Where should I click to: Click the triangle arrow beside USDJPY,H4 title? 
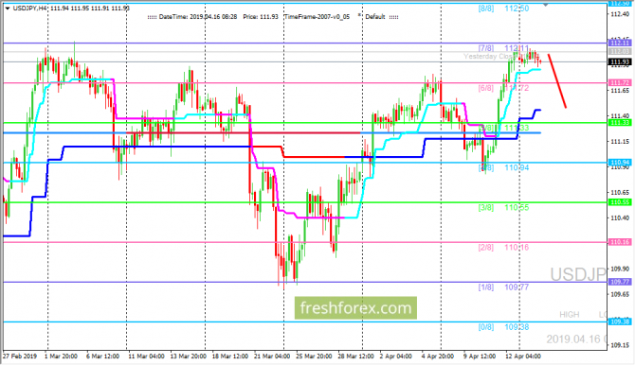[8, 9]
